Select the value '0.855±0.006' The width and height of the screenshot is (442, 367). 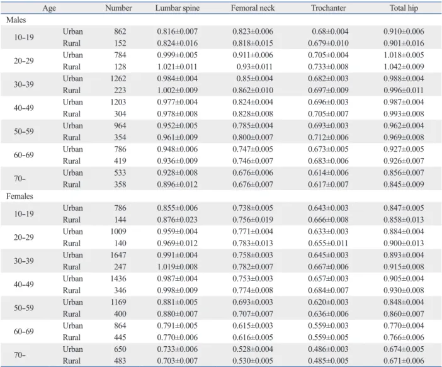[x=178, y=208]
